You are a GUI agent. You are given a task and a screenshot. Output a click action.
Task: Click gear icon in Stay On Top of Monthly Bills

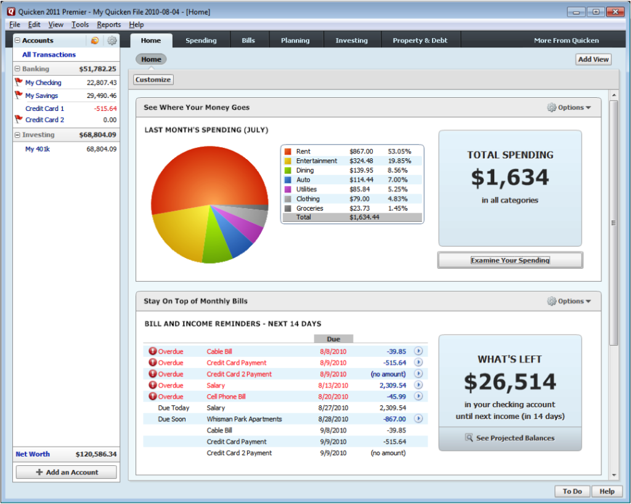pos(552,301)
